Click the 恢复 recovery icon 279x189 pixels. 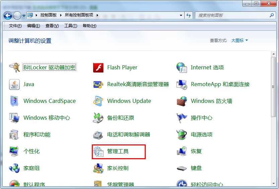click(182, 151)
